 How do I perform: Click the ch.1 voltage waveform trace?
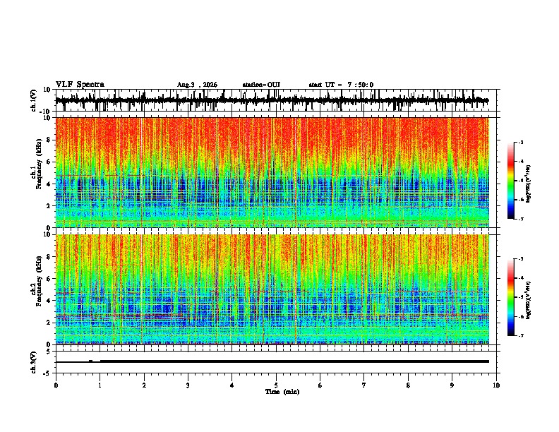pos(272,100)
